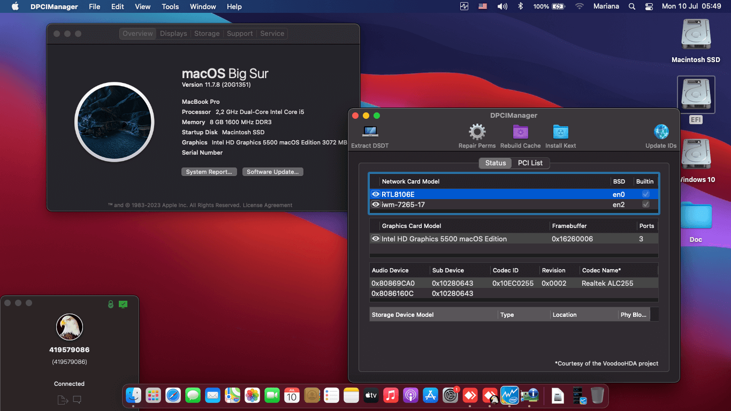
Task: Open Bluetooth status in menu bar
Action: pos(520,6)
